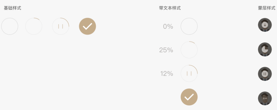The width and height of the screenshot is (277, 110).
Task: Click the avatar with the pause overlay
Action: 265,74
